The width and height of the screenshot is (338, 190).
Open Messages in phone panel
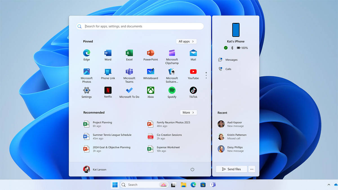(228, 60)
